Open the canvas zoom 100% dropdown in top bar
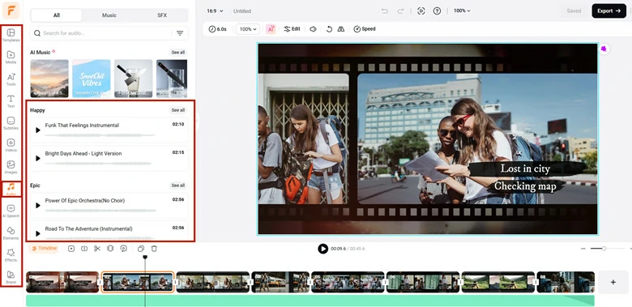Image resolution: width=632 pixels, height=307 pixels. [462, 11]
